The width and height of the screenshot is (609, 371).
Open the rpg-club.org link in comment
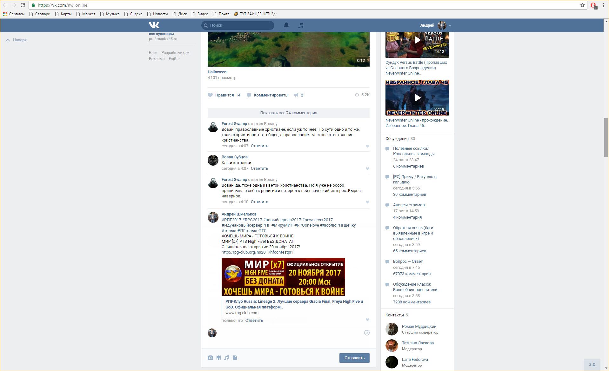coord(258,252)
